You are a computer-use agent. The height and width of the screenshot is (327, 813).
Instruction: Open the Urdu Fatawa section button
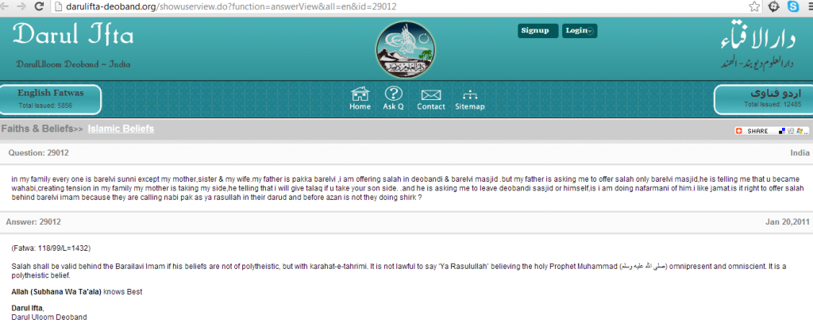pos(763,99)
